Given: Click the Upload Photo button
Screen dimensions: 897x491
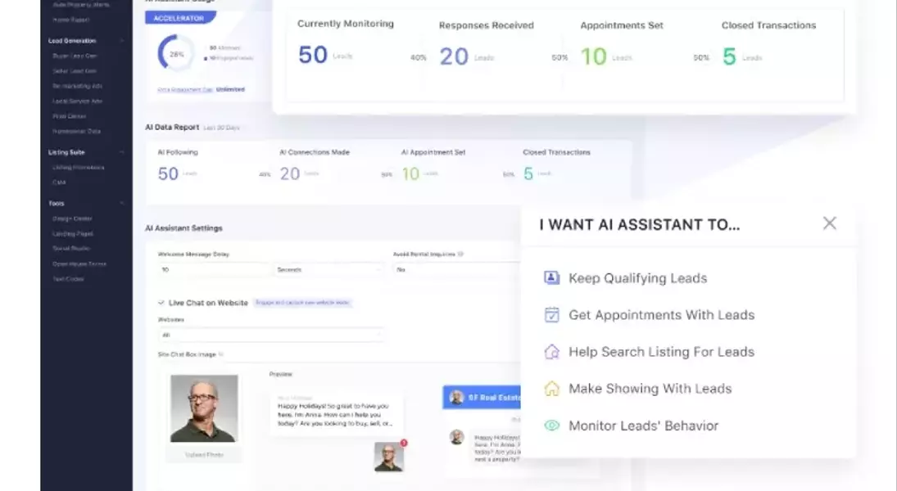Looking at the screenshot, I should pos(204,454).
